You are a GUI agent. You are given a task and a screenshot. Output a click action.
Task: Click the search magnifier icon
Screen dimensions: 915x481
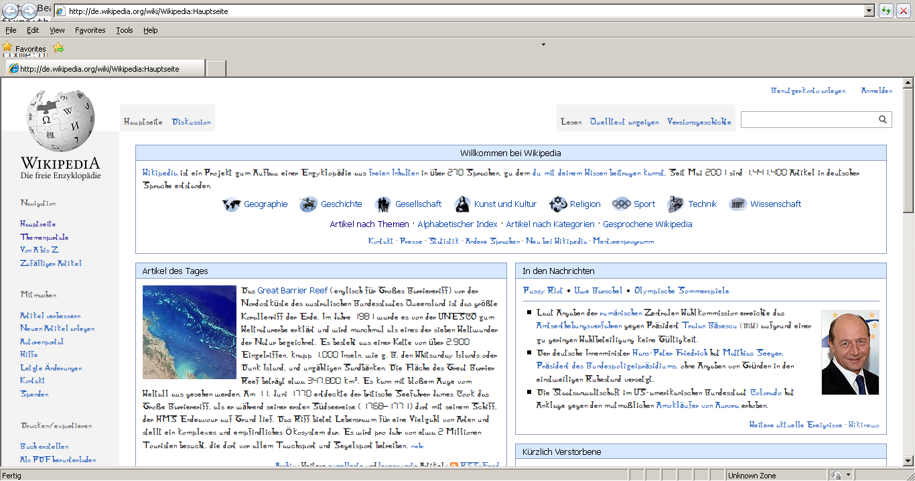pyautogui.click(x=884, y=120)
